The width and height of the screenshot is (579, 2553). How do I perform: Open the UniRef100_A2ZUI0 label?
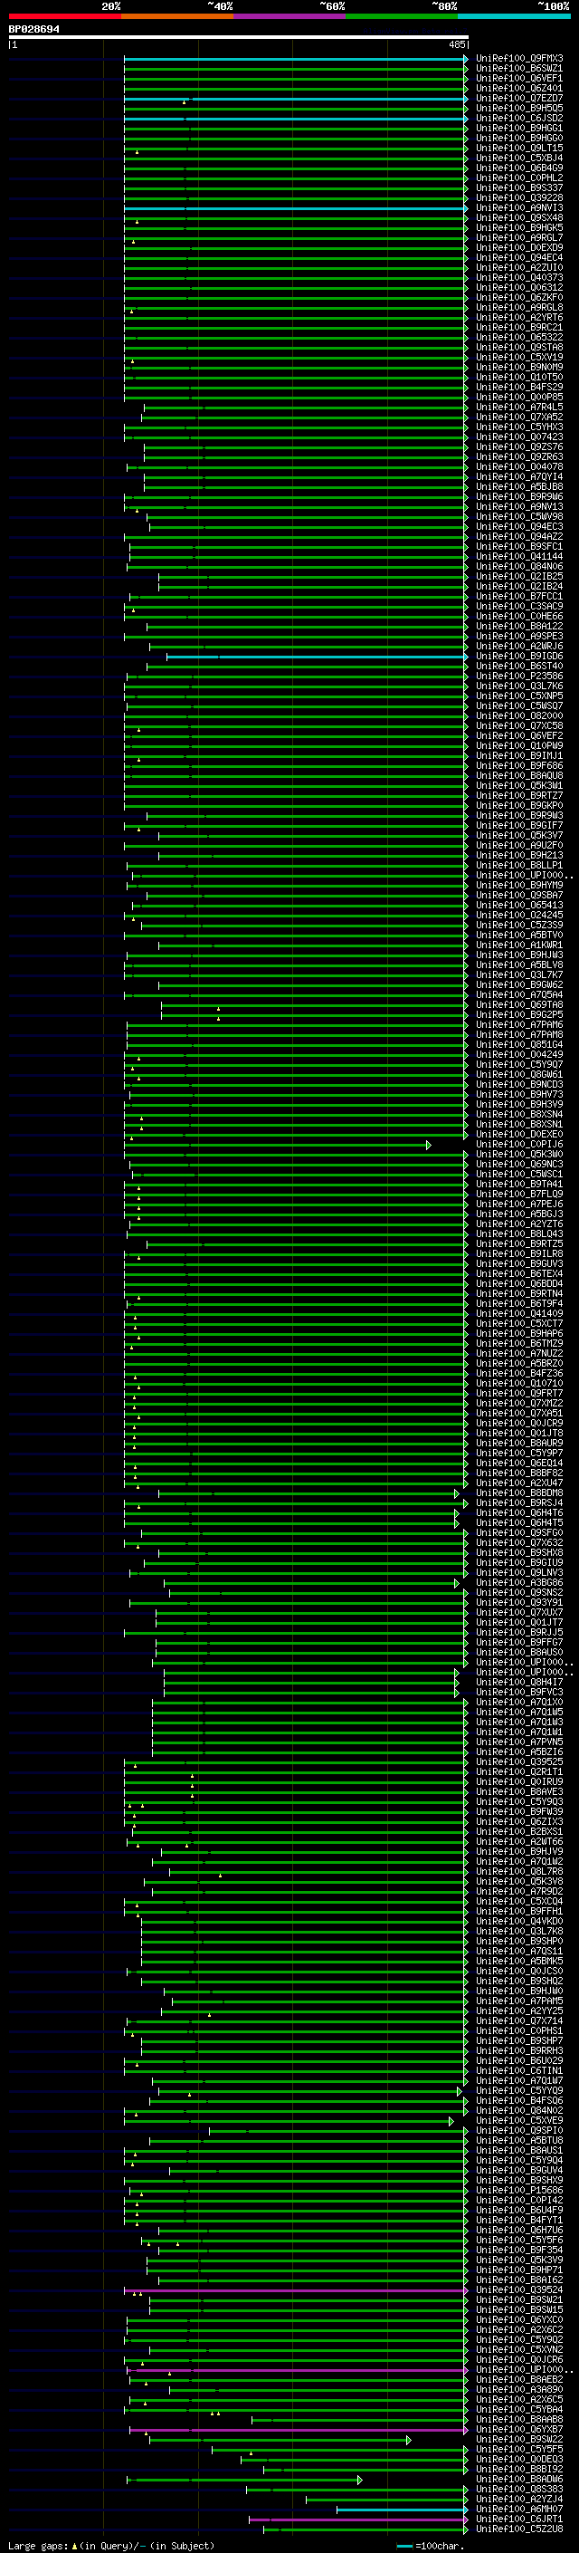519,267
